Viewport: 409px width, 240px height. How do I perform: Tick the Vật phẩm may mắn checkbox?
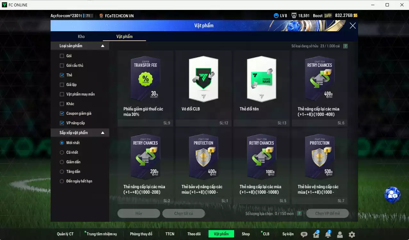point(62,94)
